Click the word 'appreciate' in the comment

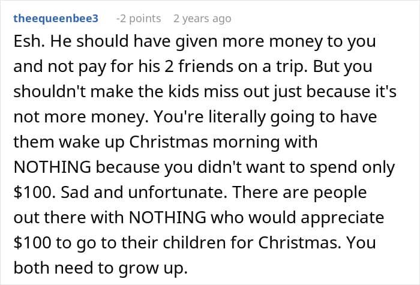tap(343, 218)
